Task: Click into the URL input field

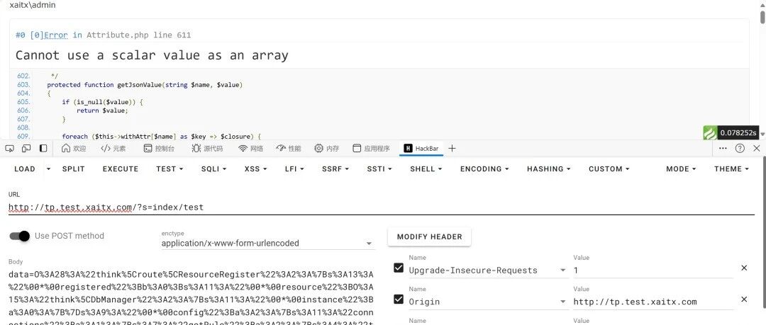Action: point(381,207)
